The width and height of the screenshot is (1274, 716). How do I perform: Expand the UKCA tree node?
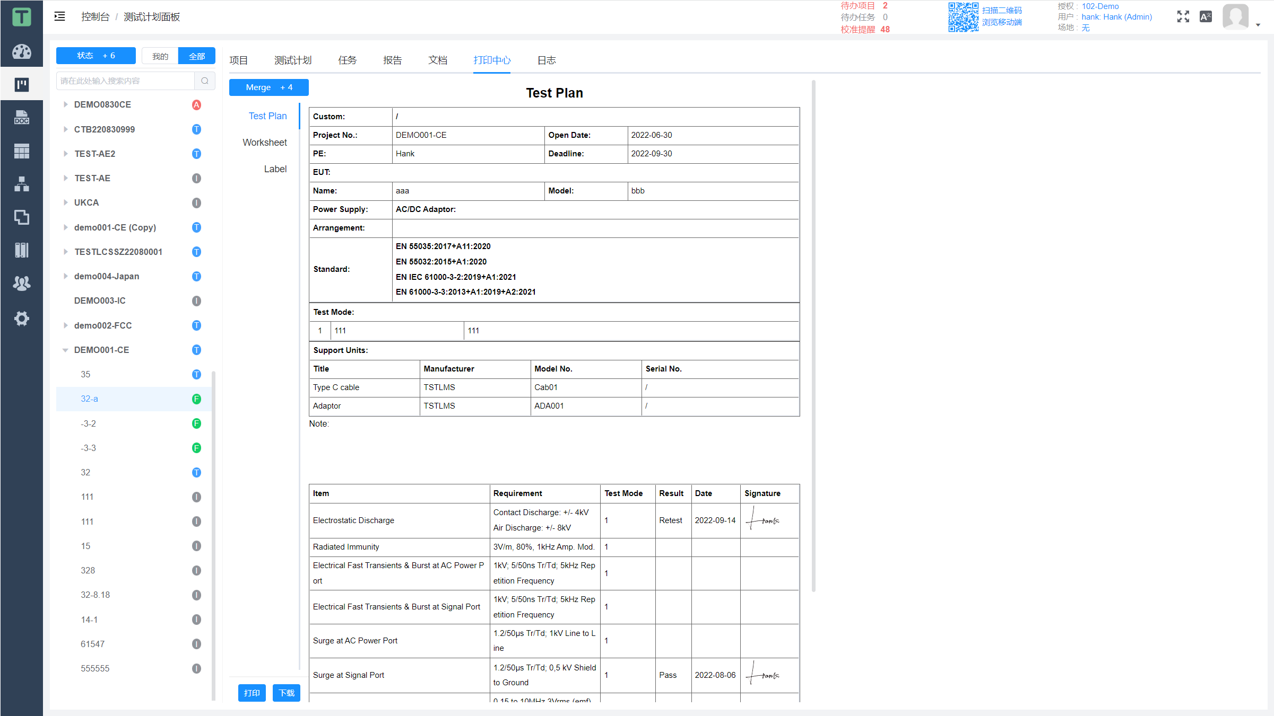[65, 202]
